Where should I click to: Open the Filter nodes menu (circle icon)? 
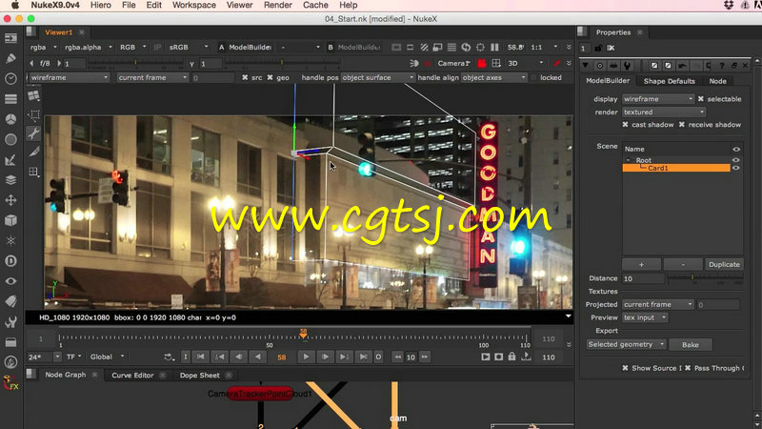[x=10, y=139]
